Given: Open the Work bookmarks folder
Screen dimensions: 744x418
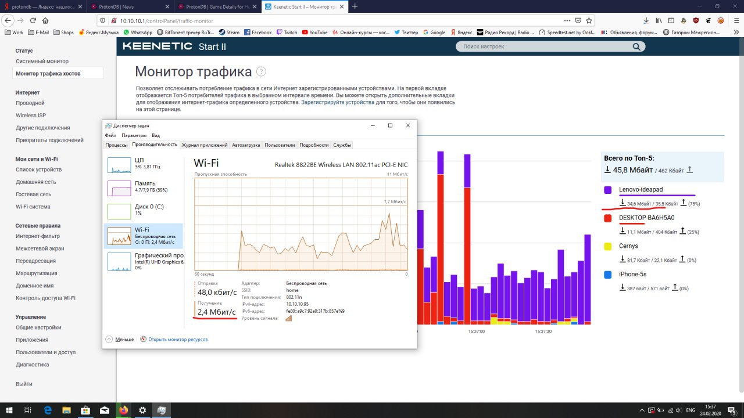Looking at the screenshot, I should click(14, 33).
